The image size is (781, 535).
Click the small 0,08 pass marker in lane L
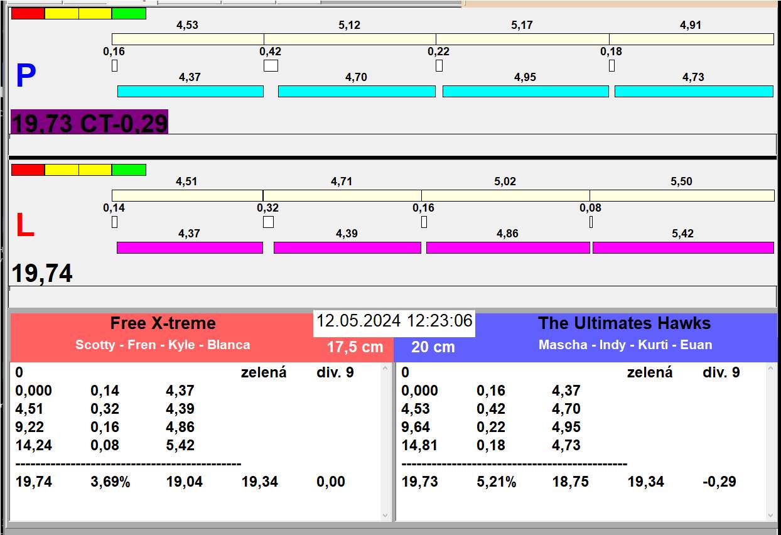[x=591, y=222]
